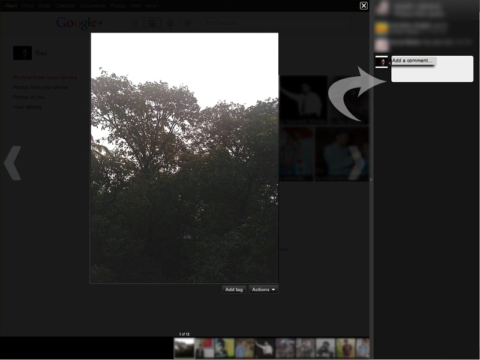Click the commenter profile avatar beside comment box
This screenshot has width=480, height=360.
[x=381, y=62]
